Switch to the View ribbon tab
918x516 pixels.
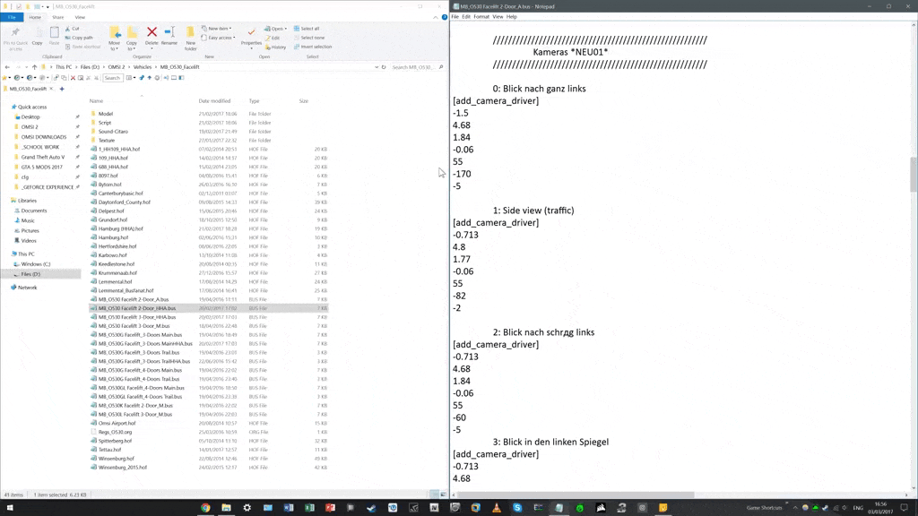point(80,17)
